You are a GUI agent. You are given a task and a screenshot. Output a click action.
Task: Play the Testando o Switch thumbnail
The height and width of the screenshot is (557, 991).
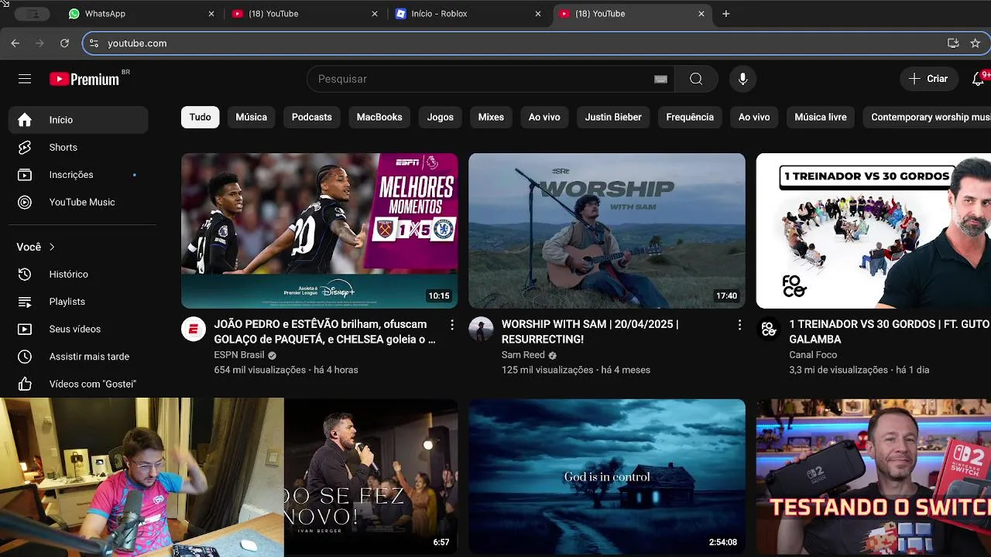tap(873, 477)
